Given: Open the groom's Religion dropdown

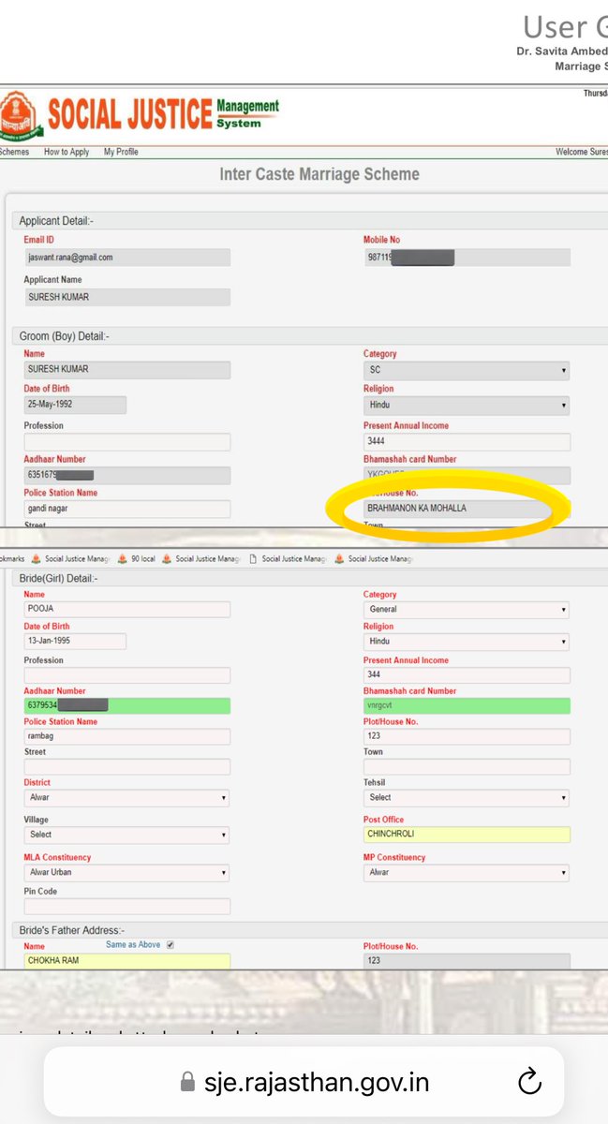Looking at the screenshot, I should (x=467, y=406).
